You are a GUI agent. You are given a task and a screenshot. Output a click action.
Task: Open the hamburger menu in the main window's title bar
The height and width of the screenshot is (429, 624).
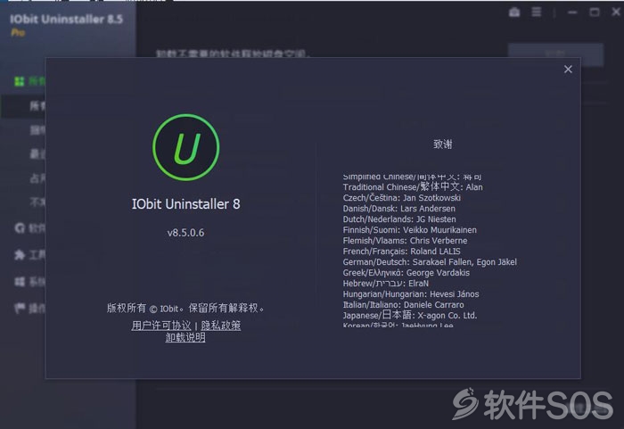(x=537, y=12)
